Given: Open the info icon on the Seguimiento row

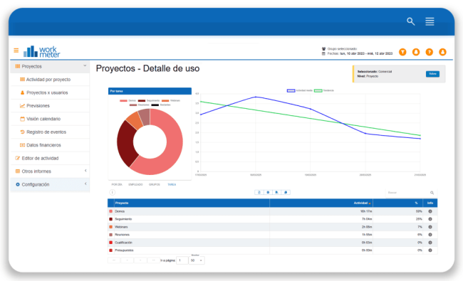Looking at the screenshot, I should click(x=430, y=219).
